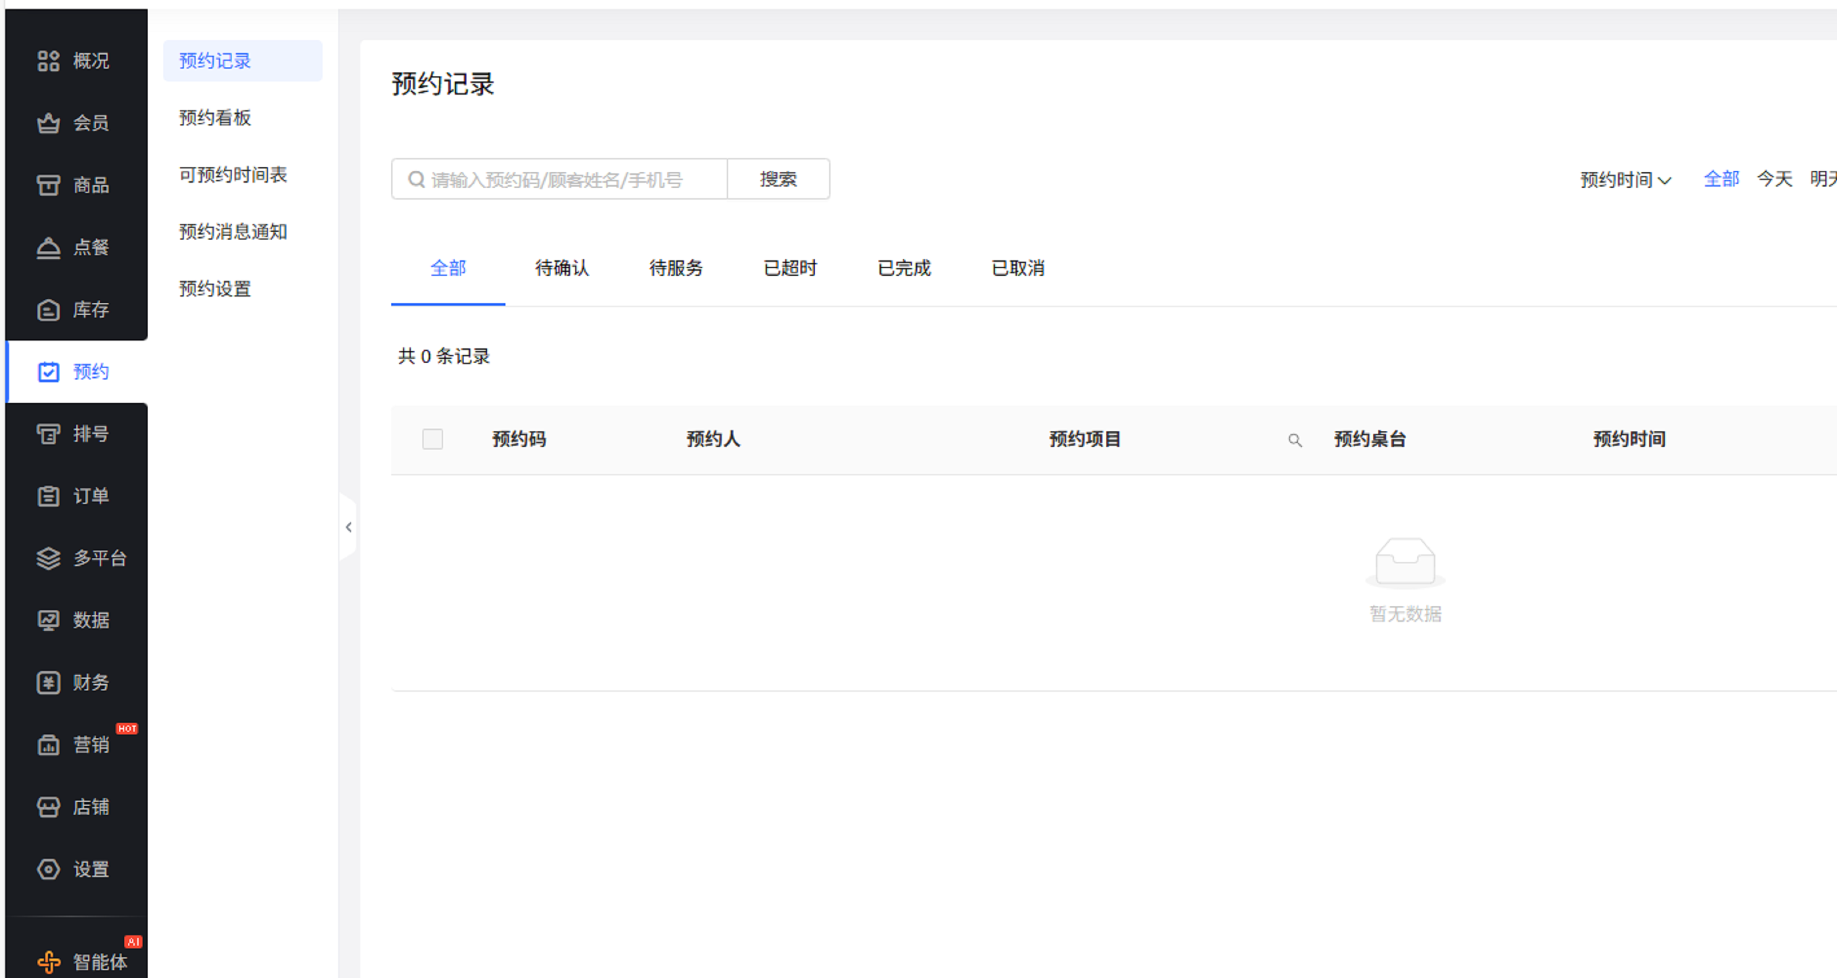This screenshot has height=978, width=1837.
Task: Expand the 预约时间 dropdown filter
Action: point(1625,179)
